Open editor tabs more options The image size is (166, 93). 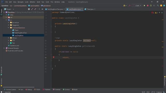click(162, 9)
